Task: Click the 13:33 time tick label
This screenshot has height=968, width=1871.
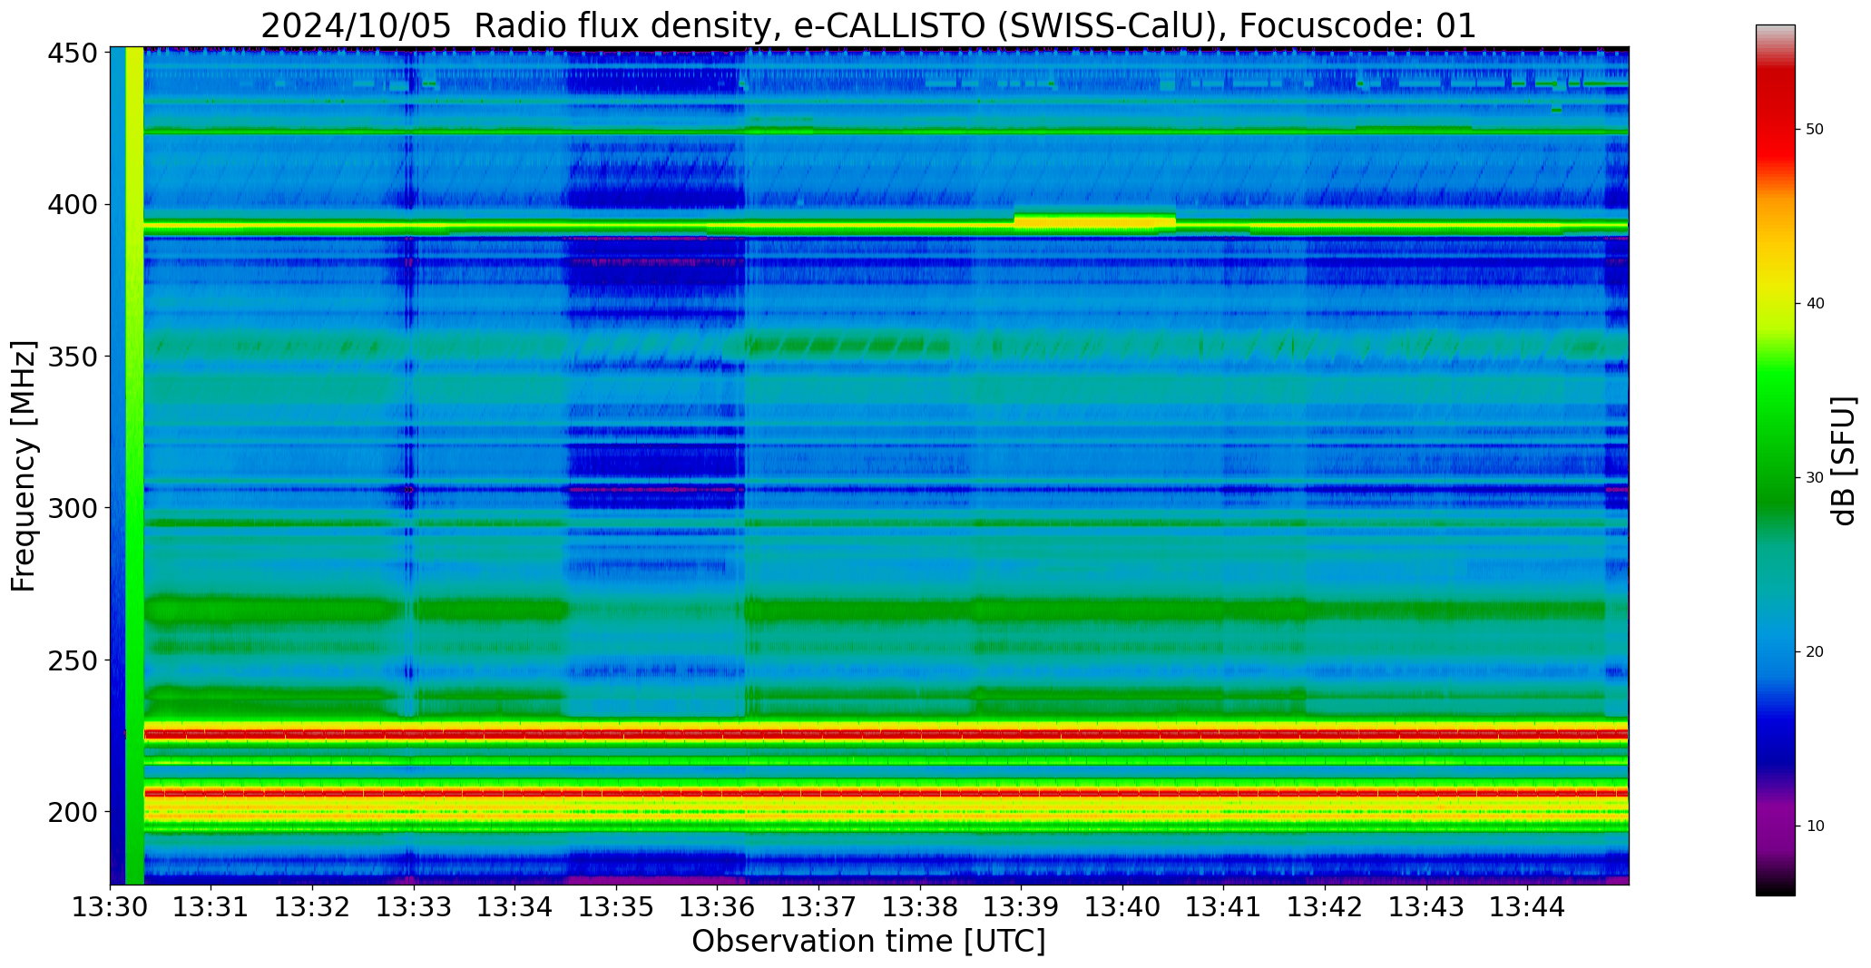Action: click(414, 907)
